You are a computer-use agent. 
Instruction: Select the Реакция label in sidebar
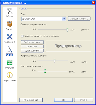(9, 68)
